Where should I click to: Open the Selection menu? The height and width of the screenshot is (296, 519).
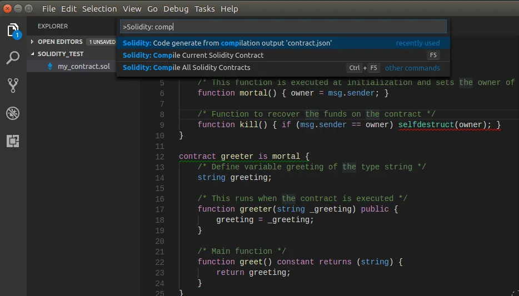pyautogui.click(x=99, y=9)
